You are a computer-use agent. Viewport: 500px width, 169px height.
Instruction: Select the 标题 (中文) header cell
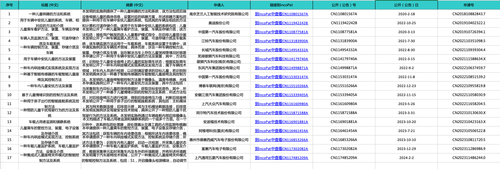click(50, 5)
